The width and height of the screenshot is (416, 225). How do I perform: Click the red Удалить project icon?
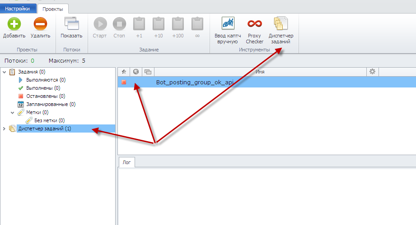[40, 24]
